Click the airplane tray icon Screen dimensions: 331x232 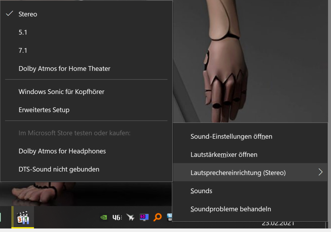130,217
